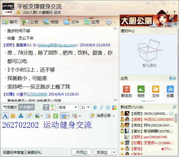Screen dimensions: 179x157
Task: Click the second app page indicator dot
Action: [x=148, y=101]
